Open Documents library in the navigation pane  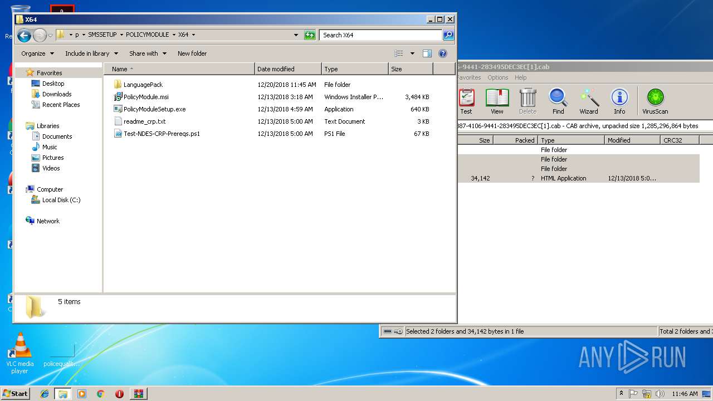57,136
